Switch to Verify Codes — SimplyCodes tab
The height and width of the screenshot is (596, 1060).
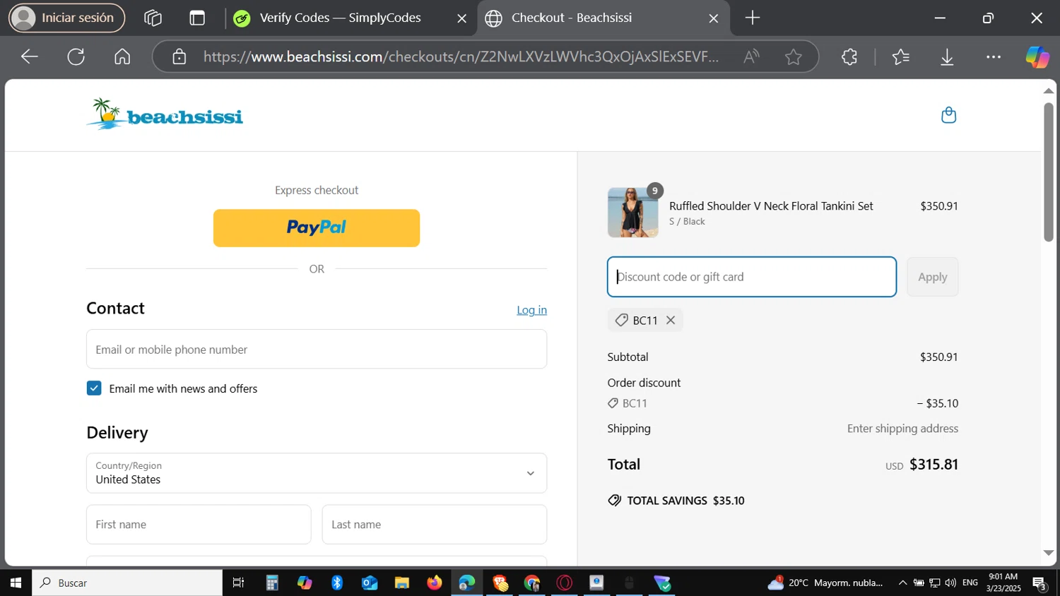pos(339,18)
